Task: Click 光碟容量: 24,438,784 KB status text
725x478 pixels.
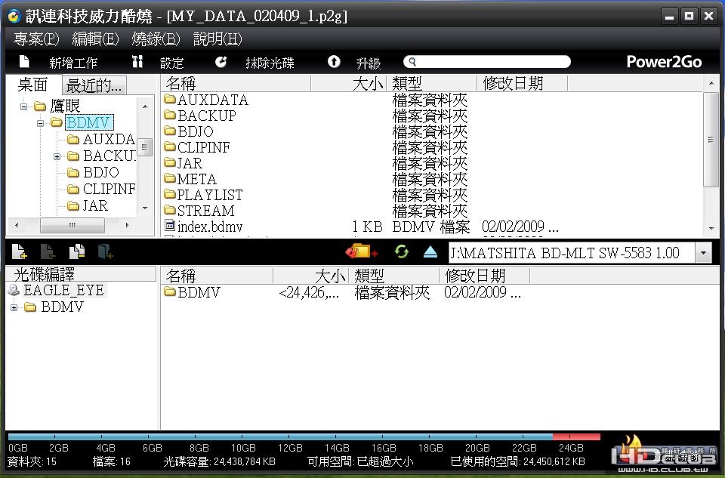Action: [219, 461]
